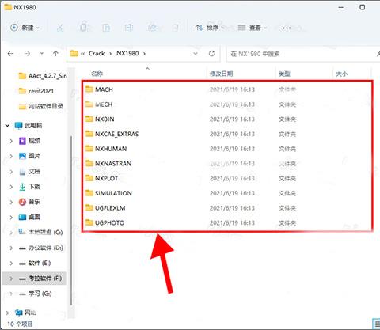Open Downloads (下载) in sidebar

click(x=30, y=187)
